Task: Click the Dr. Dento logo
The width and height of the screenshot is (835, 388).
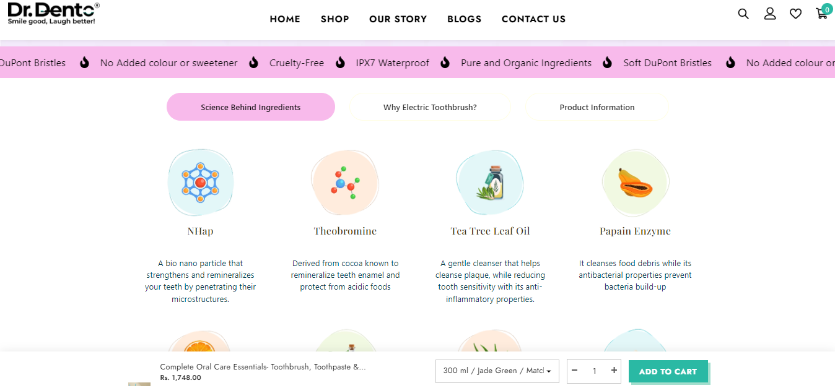Action: pyautogui.click(x=52, y=13)
